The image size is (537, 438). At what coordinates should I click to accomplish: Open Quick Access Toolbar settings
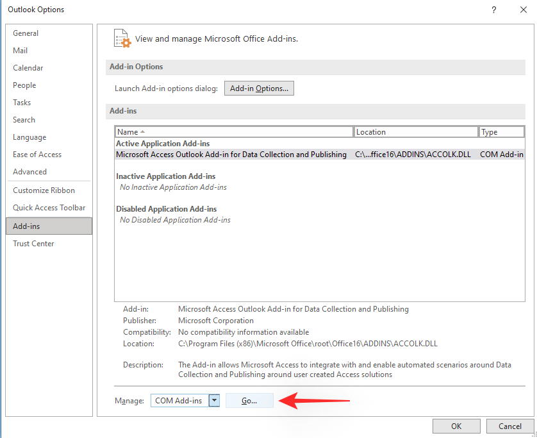pos(49,208)
